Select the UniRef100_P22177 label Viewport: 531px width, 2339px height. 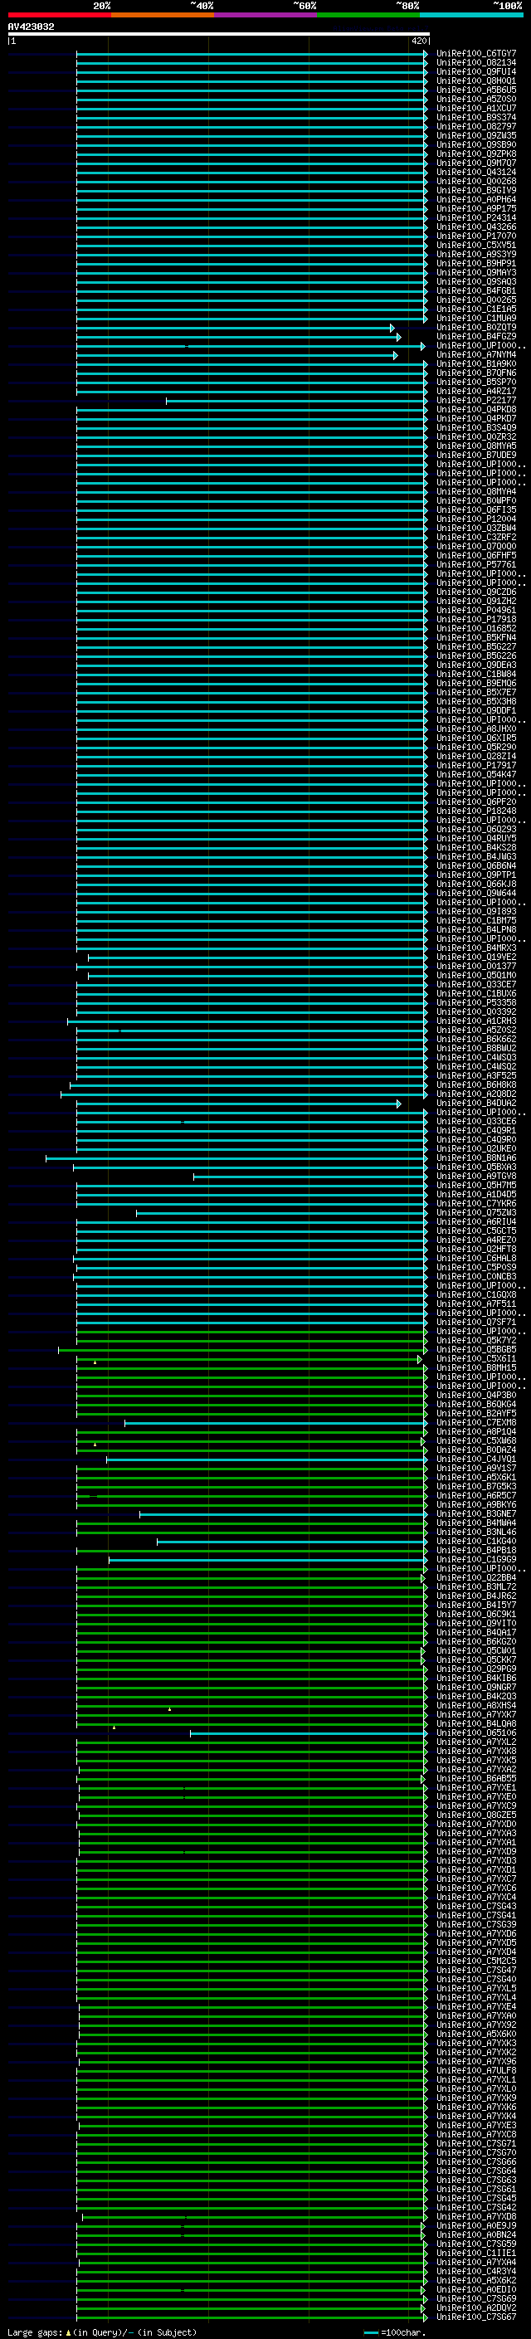[x=475, y=401]
